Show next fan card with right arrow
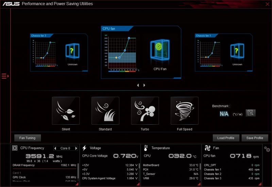 click(144, 85)
